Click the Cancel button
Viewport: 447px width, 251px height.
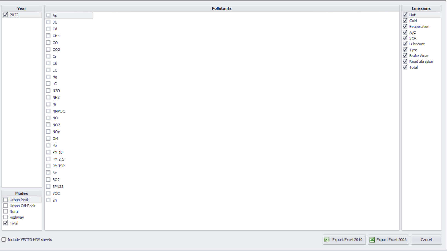[426, 239]
